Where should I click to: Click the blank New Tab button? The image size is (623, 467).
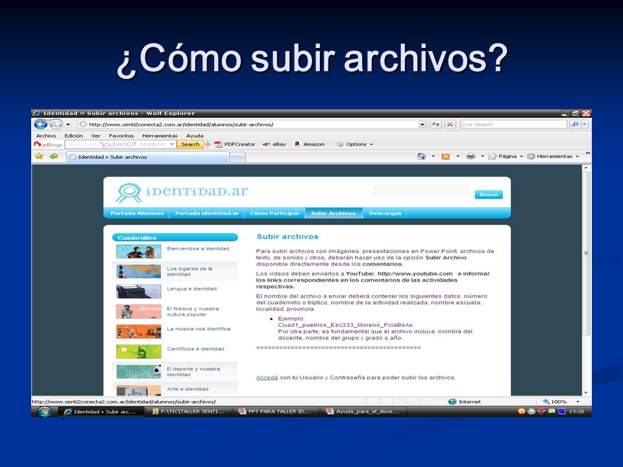[x=238, y=158]
